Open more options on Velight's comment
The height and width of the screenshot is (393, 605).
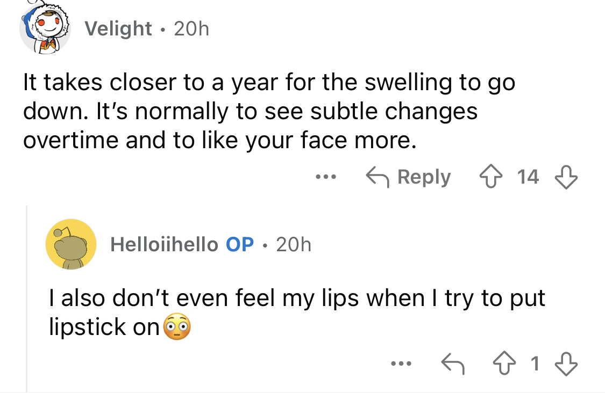[326, 177]
